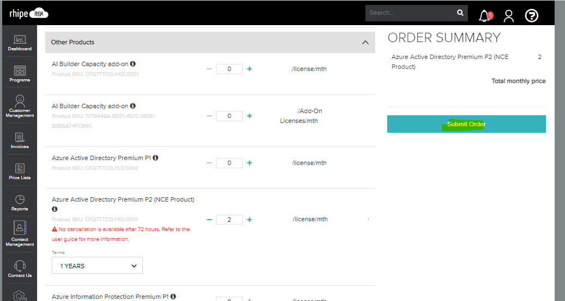Open Contact Management in sidebar
Viewport: 565px width, 301px height.
20,233
